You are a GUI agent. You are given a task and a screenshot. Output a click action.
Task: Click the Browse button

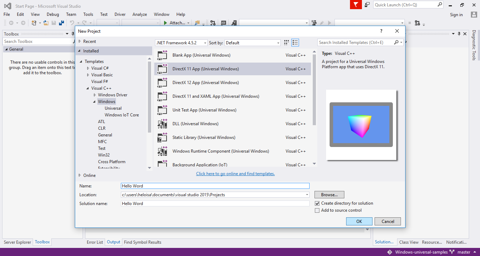point(329,194)
